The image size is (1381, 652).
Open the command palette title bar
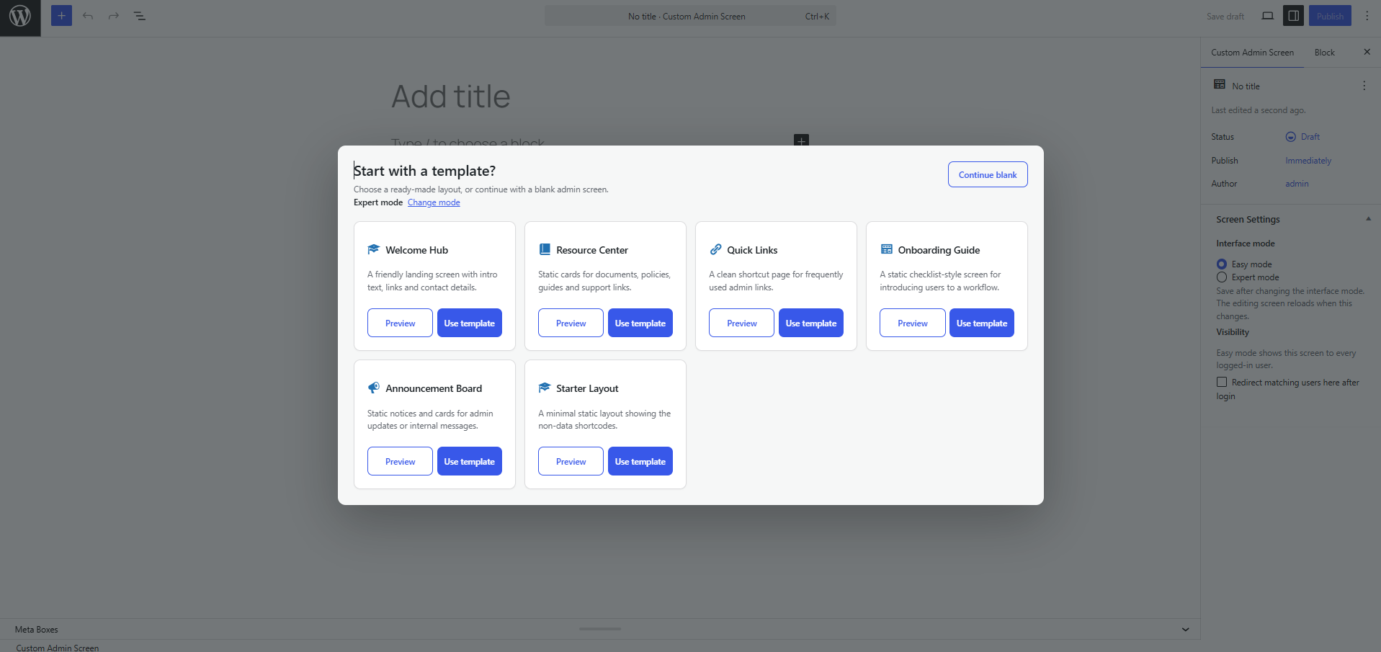(x=690, y=16)
